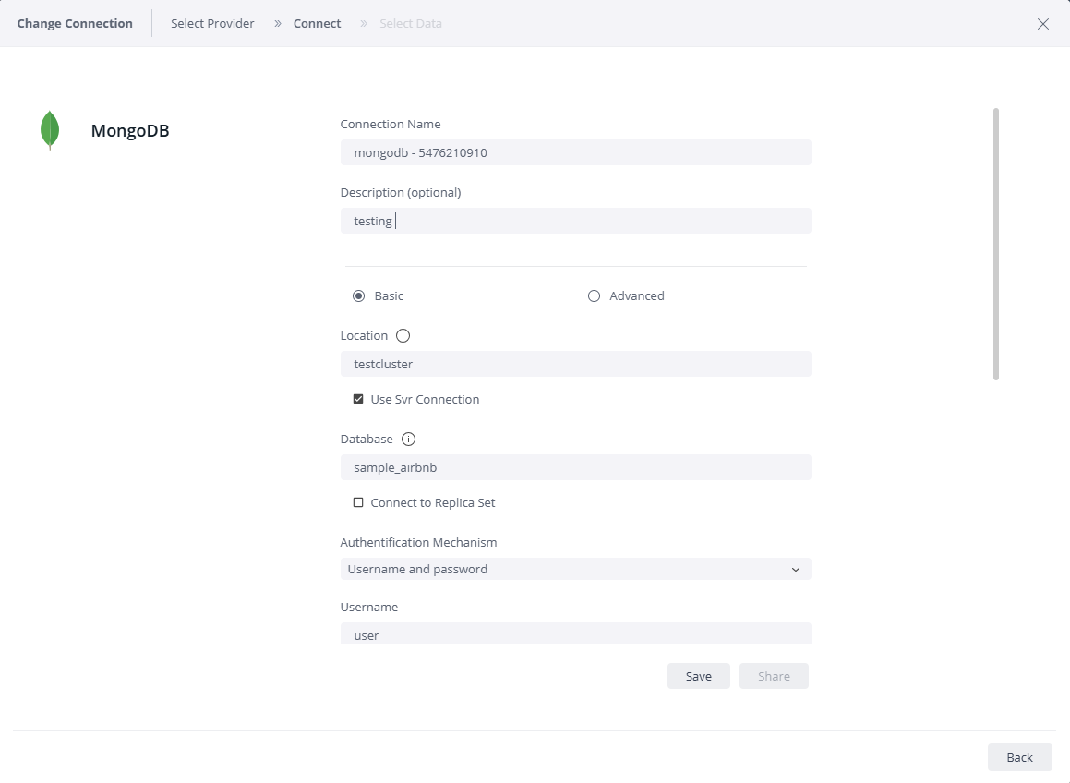
Task: Click the Username label
Action: click(369, 607)
